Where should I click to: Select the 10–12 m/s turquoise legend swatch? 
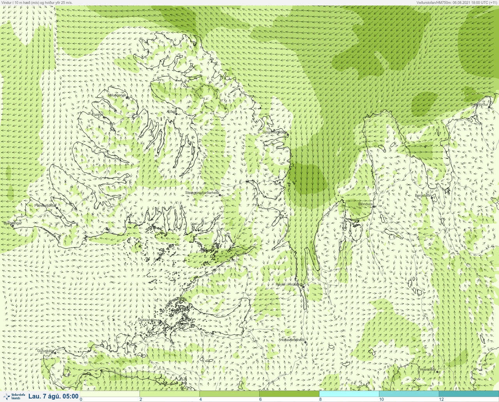pyautogui.click(x=409, y=394)
